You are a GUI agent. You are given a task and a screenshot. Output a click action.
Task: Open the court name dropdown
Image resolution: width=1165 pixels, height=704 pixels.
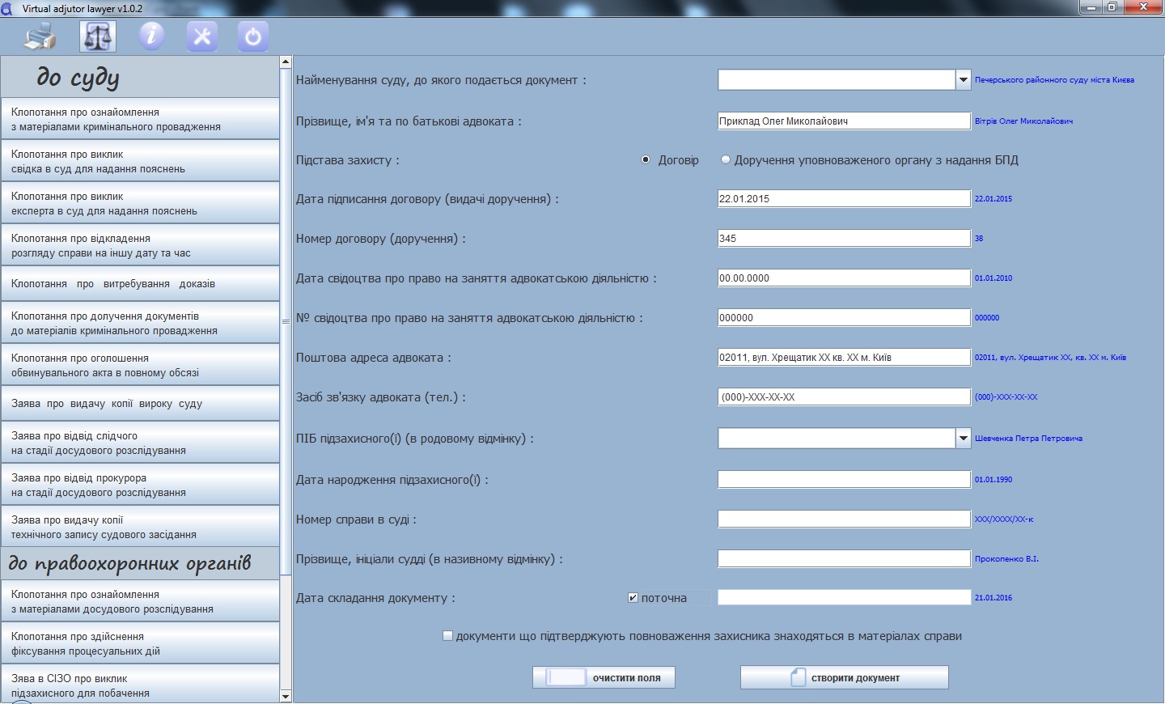tap(963, 79)
